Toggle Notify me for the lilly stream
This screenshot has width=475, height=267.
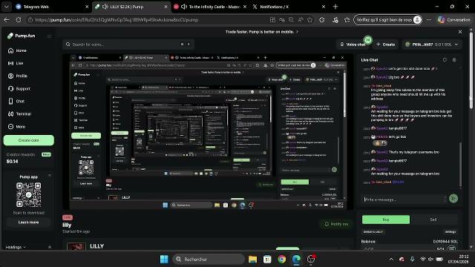click(x=336, y=224)
